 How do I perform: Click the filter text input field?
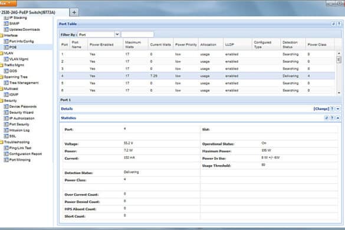137,35
